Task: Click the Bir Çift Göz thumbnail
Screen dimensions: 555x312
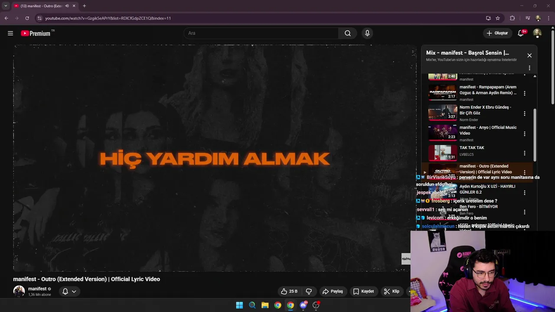Action: point(443,112)
